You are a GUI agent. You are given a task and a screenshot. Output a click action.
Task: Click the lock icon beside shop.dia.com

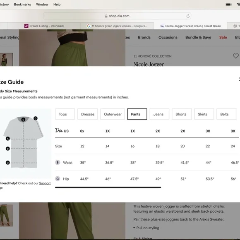[x=106, y=16]
